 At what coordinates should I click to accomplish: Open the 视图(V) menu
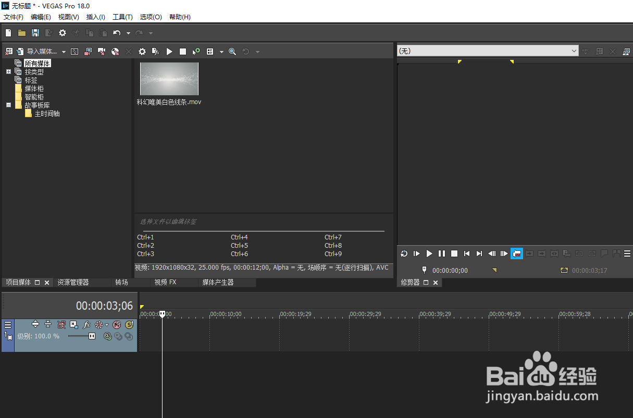pos(68,17)
